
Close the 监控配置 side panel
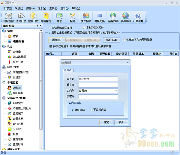[40, 26]
